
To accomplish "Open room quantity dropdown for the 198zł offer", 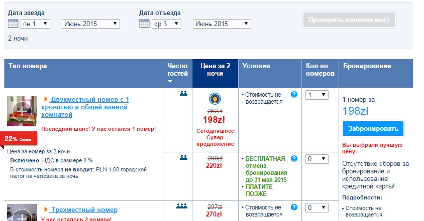I will point(317,95).
